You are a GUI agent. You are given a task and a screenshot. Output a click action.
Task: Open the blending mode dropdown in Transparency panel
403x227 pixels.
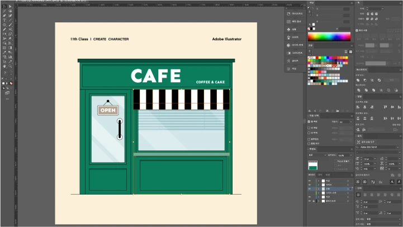pyautogui.click(x=317, y=155)
